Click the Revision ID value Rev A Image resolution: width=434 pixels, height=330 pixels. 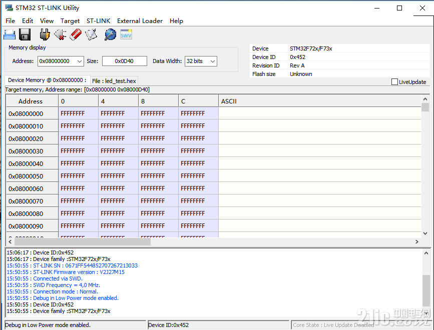pyautogui.click(x=297, y=65)
